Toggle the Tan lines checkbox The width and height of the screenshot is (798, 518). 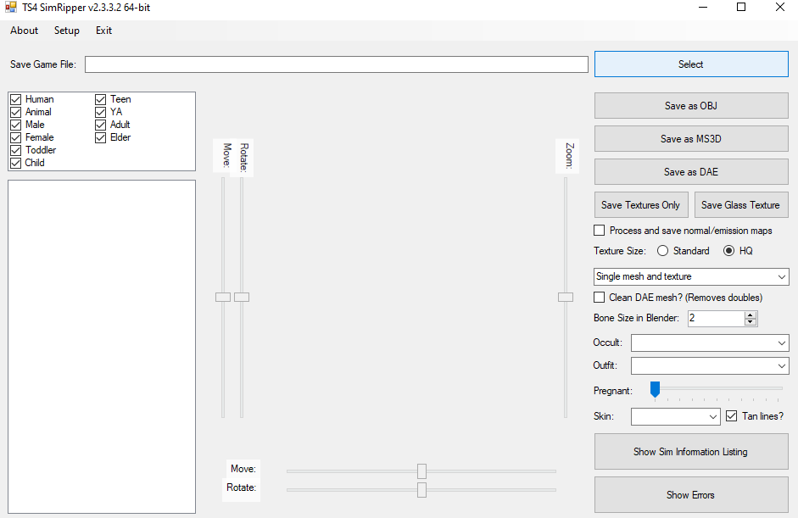pos(731,416)
